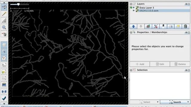The height and width of the screenshot is (107, 191).
Task: Collapse the Properties / Memberships panel
Action: (131, 32)
